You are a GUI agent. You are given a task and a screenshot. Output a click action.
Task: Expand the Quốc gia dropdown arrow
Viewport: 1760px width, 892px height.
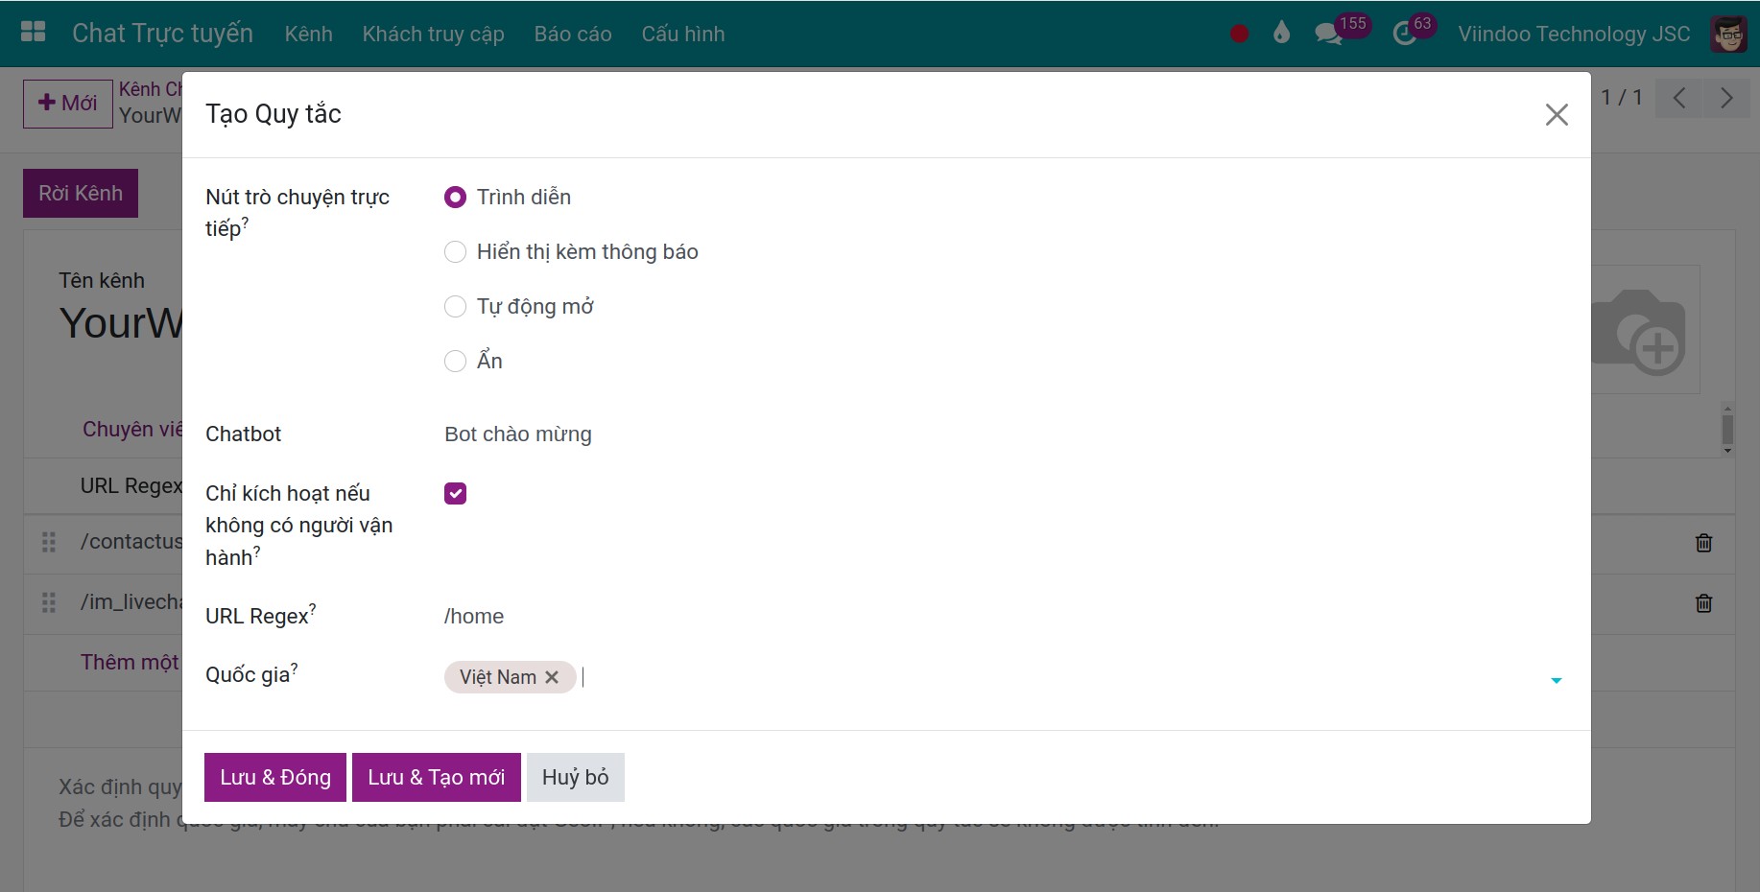point(1556,680)
